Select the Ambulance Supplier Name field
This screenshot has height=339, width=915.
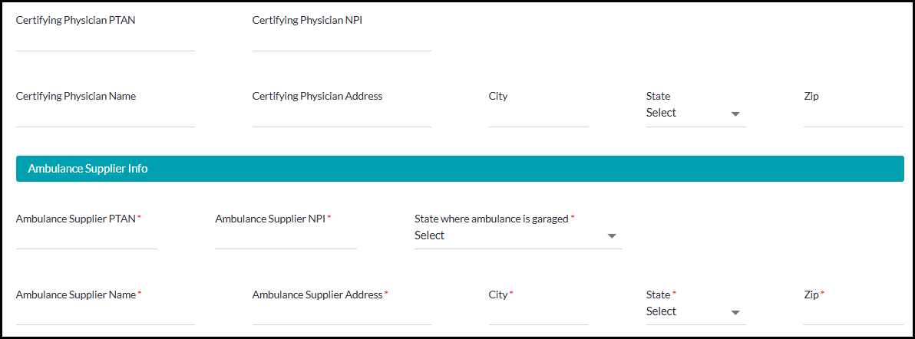[x=105, y=315]
